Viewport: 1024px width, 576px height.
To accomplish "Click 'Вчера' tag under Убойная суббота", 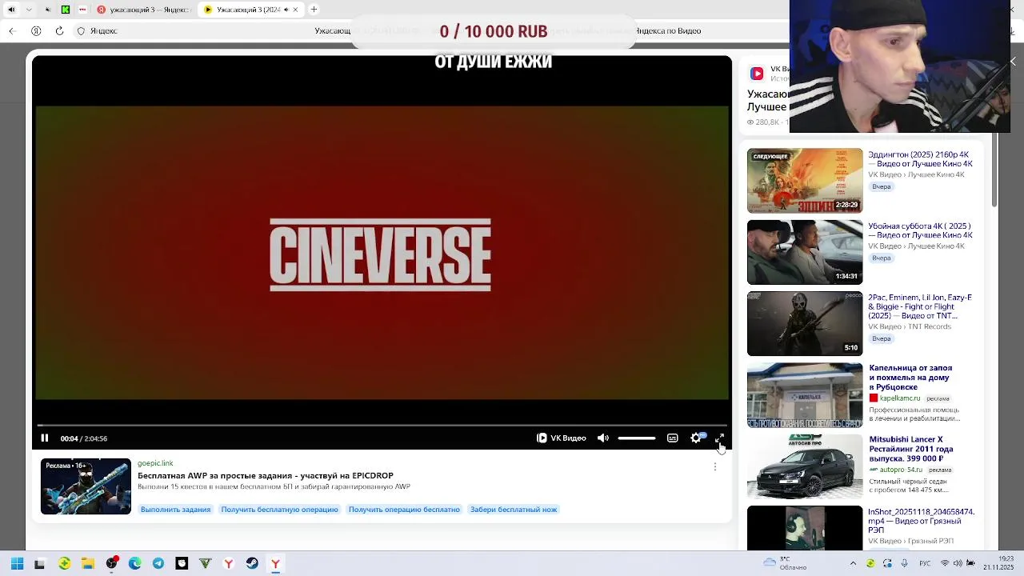I will [x=882, y=258].
